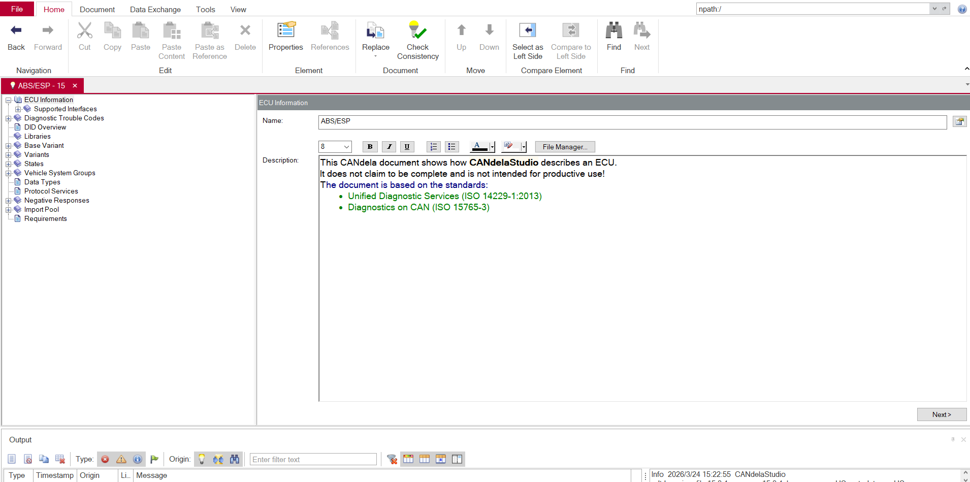This screenshot has height=482, width=970.
Task: Open the File menu
Action: point(17,9)
